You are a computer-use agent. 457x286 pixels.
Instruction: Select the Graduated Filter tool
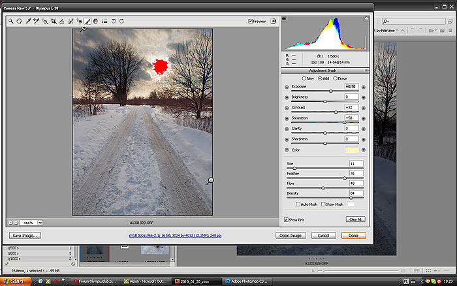(96, 21)
